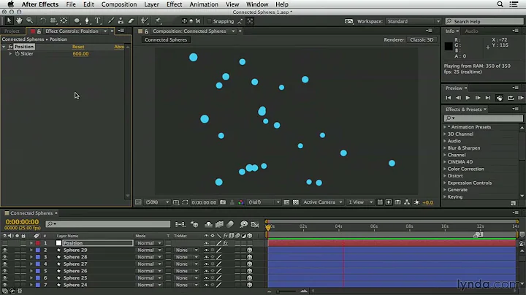Screen dimensions: 526x295
Task: Click the Spotlight search icon
Action: tap(500, 4)
